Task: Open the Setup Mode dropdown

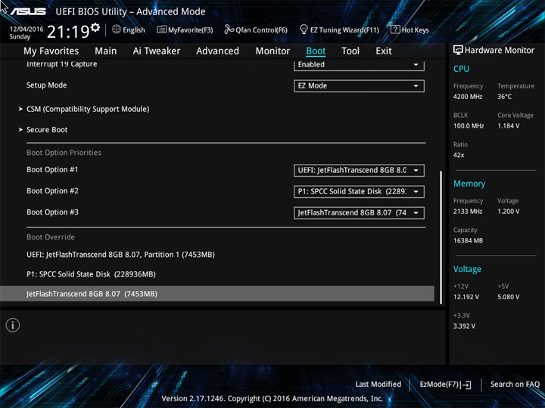Action: pos(359,85)
